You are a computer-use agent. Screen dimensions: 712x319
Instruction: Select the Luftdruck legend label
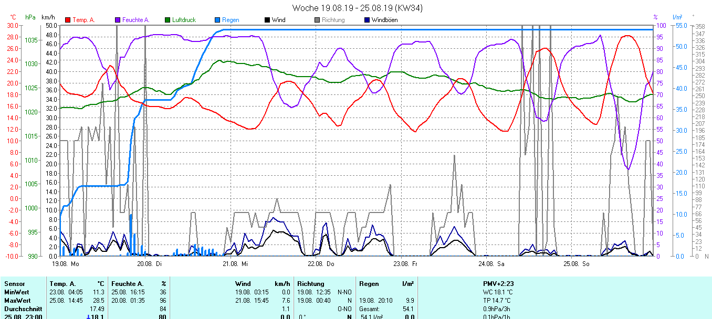(x=184, y=20)
